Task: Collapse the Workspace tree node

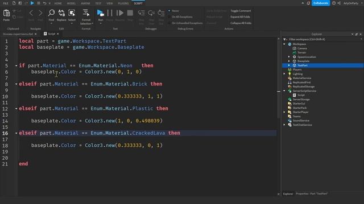Action: tap(284, 44)
